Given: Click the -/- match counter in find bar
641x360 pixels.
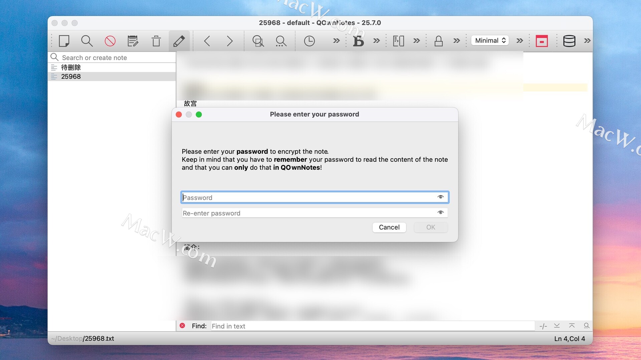Looking at the screenshot, I should click(543, 326).
